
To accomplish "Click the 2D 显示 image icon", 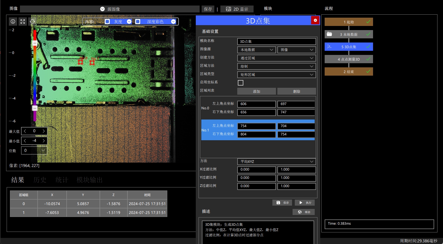I will (228, 9).
